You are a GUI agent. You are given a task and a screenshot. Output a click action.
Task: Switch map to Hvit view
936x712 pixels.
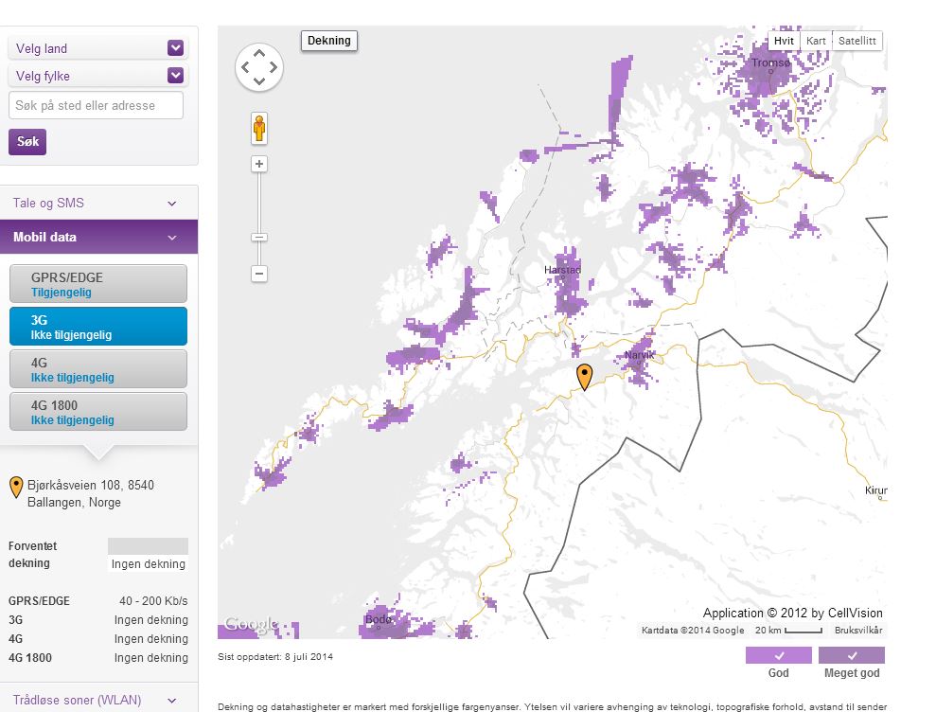click(x=784, y=41)
